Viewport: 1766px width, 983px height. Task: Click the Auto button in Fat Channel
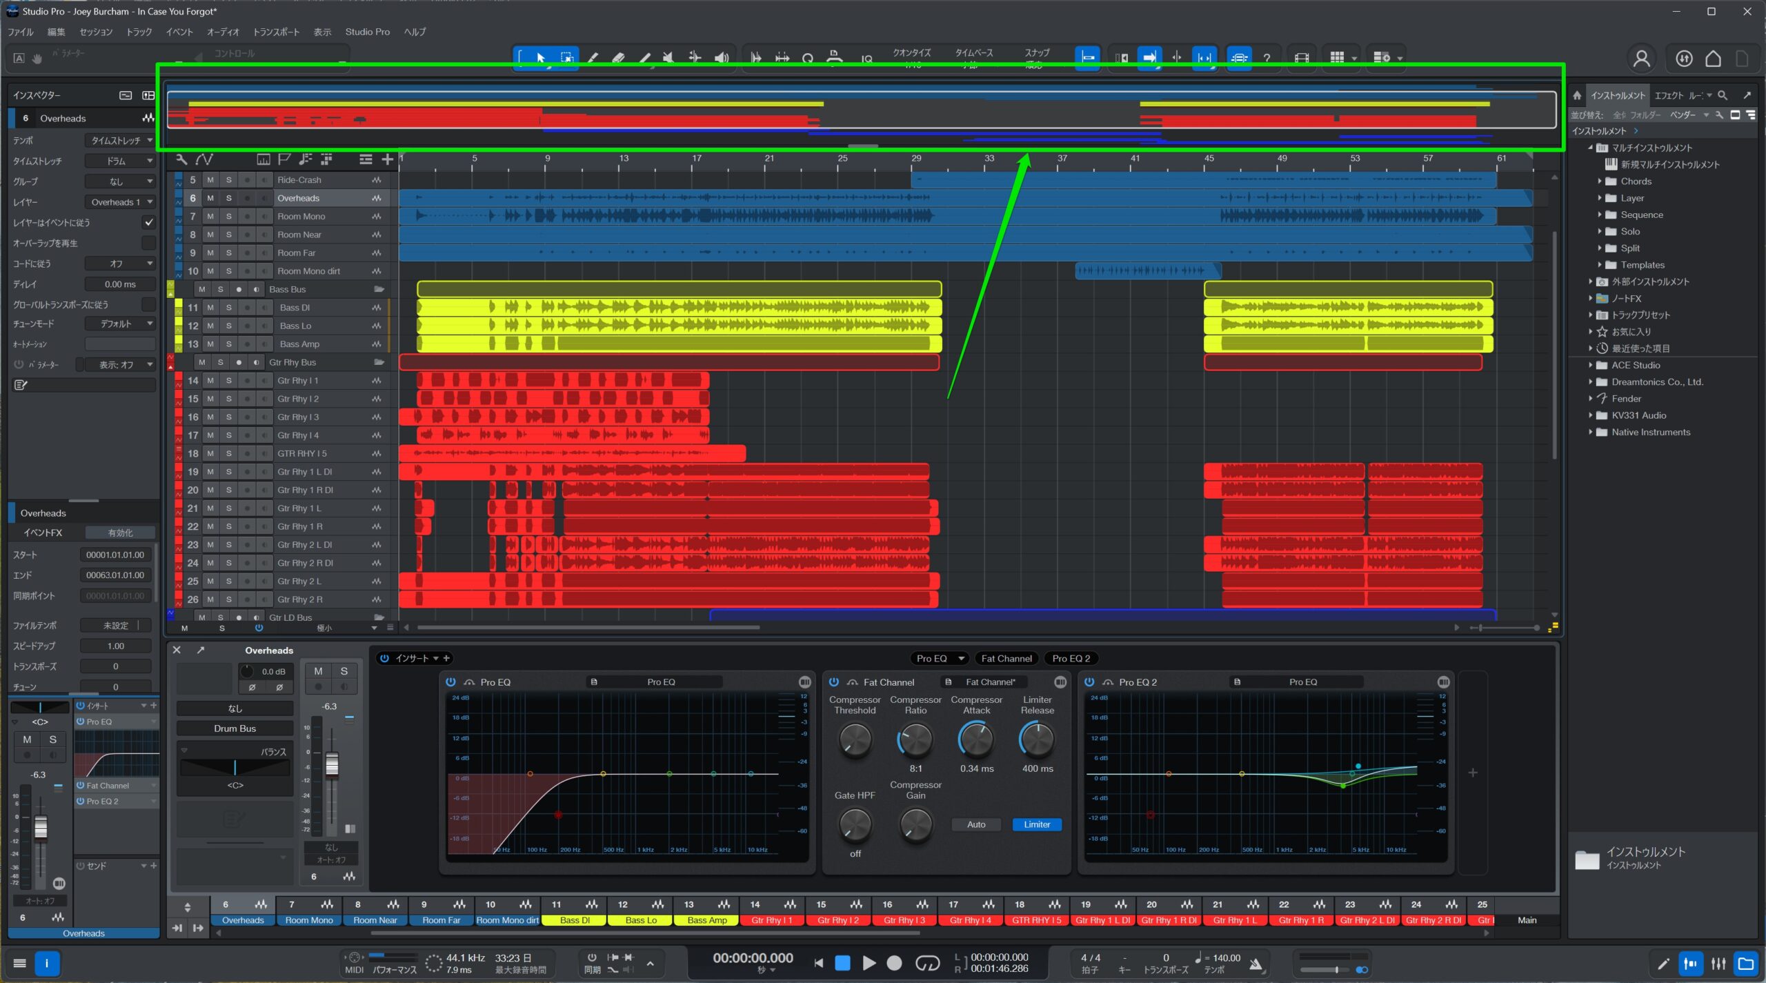pos(975,824)
